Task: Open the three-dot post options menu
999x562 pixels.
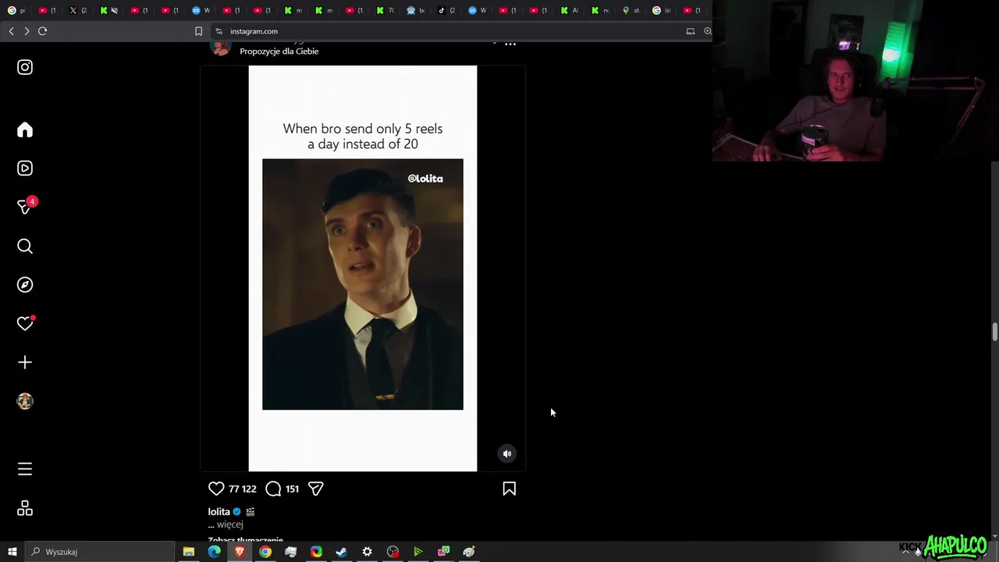Action: point(510,44)
